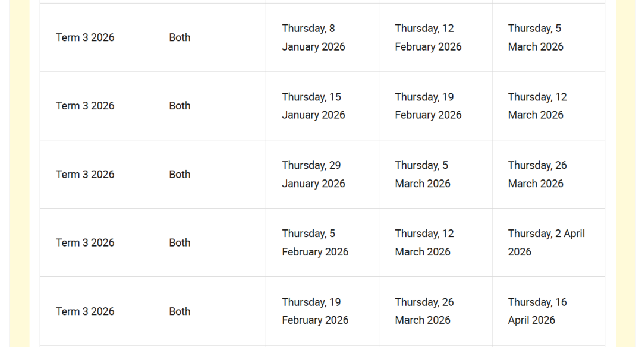Click 5 March 2026 in the 8 January row

click(536, 37)
